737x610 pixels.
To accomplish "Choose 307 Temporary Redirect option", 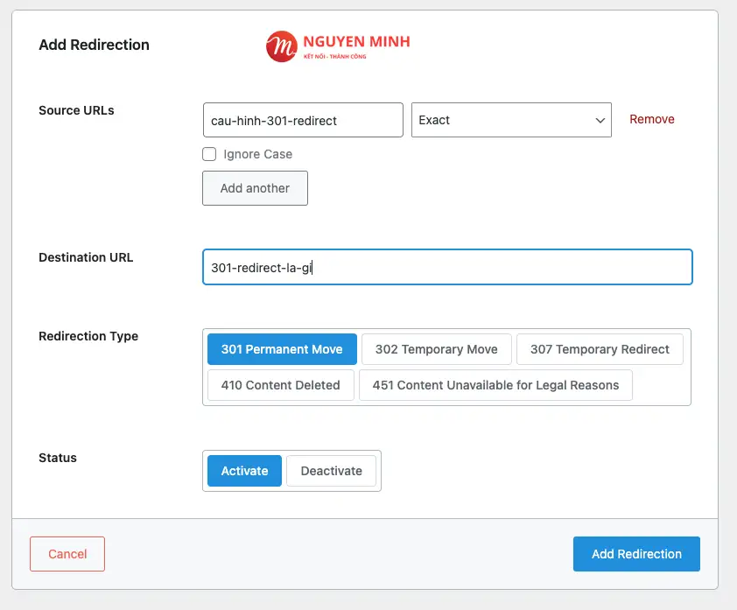I will pyautogui.click(x=600, y=348).
